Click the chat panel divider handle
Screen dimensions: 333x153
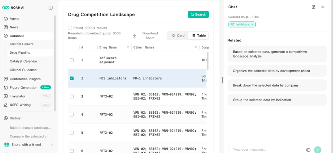click(222, 80)
